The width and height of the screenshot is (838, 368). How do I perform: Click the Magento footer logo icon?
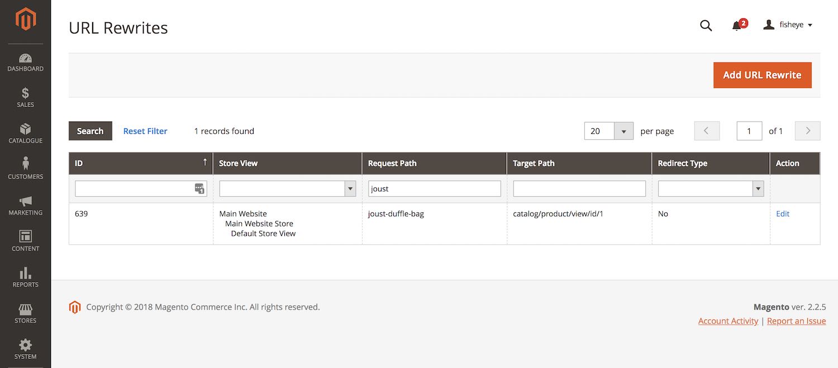pyautogui.click(x=75, y=307)
